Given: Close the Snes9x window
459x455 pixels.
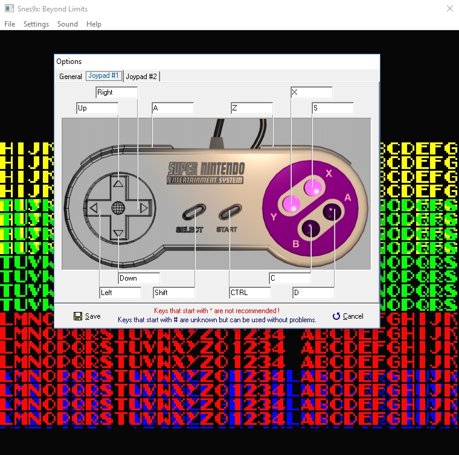Looking at the screenshot, I should pyautogui.click(x=450, y=8).
